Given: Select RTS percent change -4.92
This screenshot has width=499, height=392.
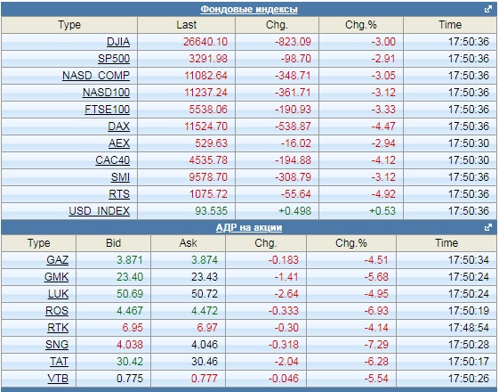Looking at the screenshot, I should click(383, 193).
